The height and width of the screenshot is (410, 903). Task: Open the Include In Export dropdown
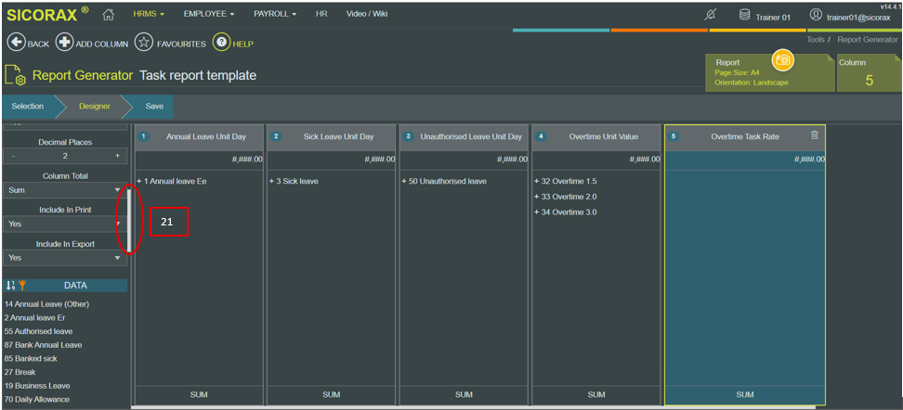64,258
